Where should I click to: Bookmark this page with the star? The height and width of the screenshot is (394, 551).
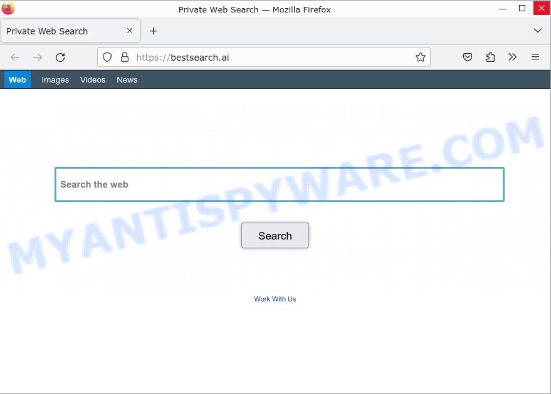coord(420,57)
